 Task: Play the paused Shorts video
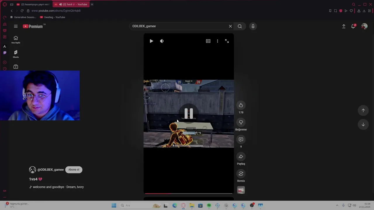[151, 41]
